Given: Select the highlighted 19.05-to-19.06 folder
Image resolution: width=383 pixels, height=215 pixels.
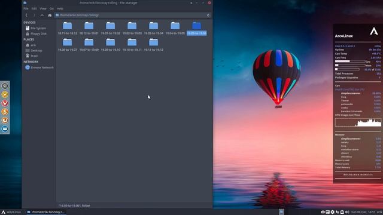Looking at the screenshot, I should (197, 28).
